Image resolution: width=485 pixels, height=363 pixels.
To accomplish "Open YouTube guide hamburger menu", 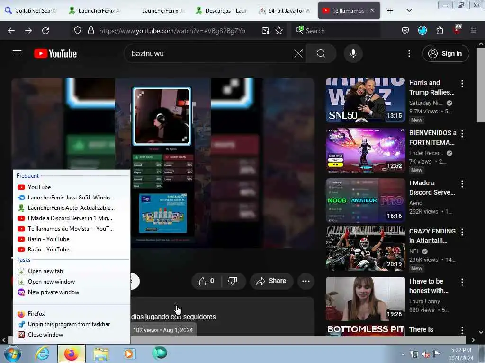I will tap(17, 53).
